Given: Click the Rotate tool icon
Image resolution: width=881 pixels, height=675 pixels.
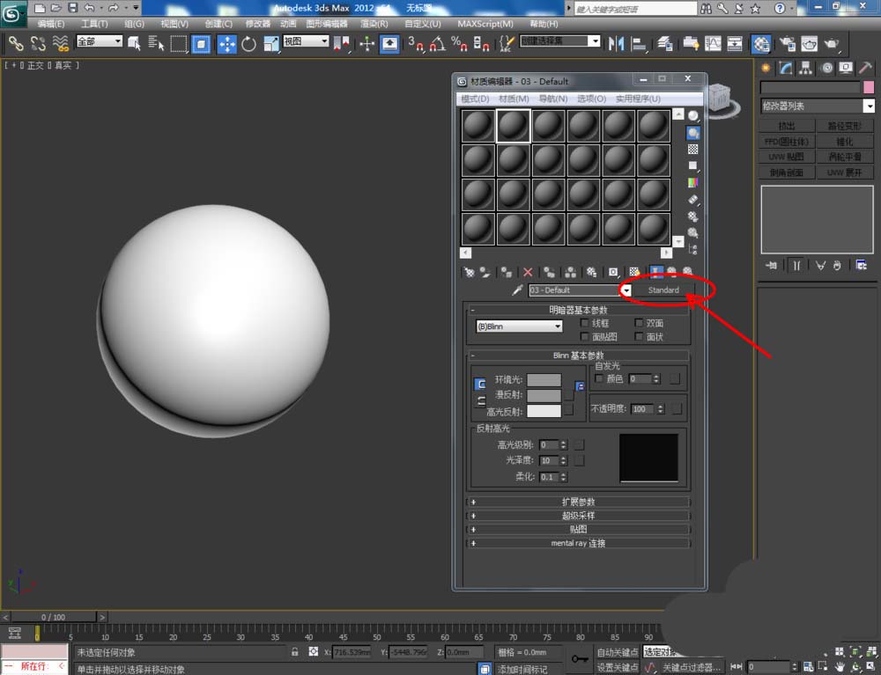Looking at the screenshot, I should 248,43.
